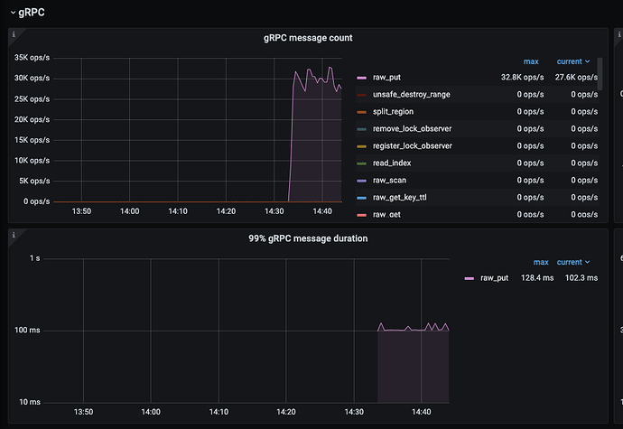Sort top panel legend by max column
The height and width of the screenshot is (429, 623).
click(x=530, y=61)
